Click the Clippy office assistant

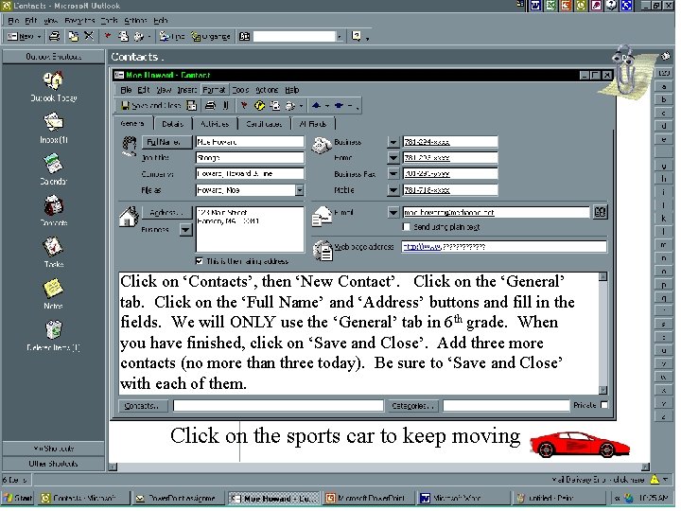pos(624,70)
